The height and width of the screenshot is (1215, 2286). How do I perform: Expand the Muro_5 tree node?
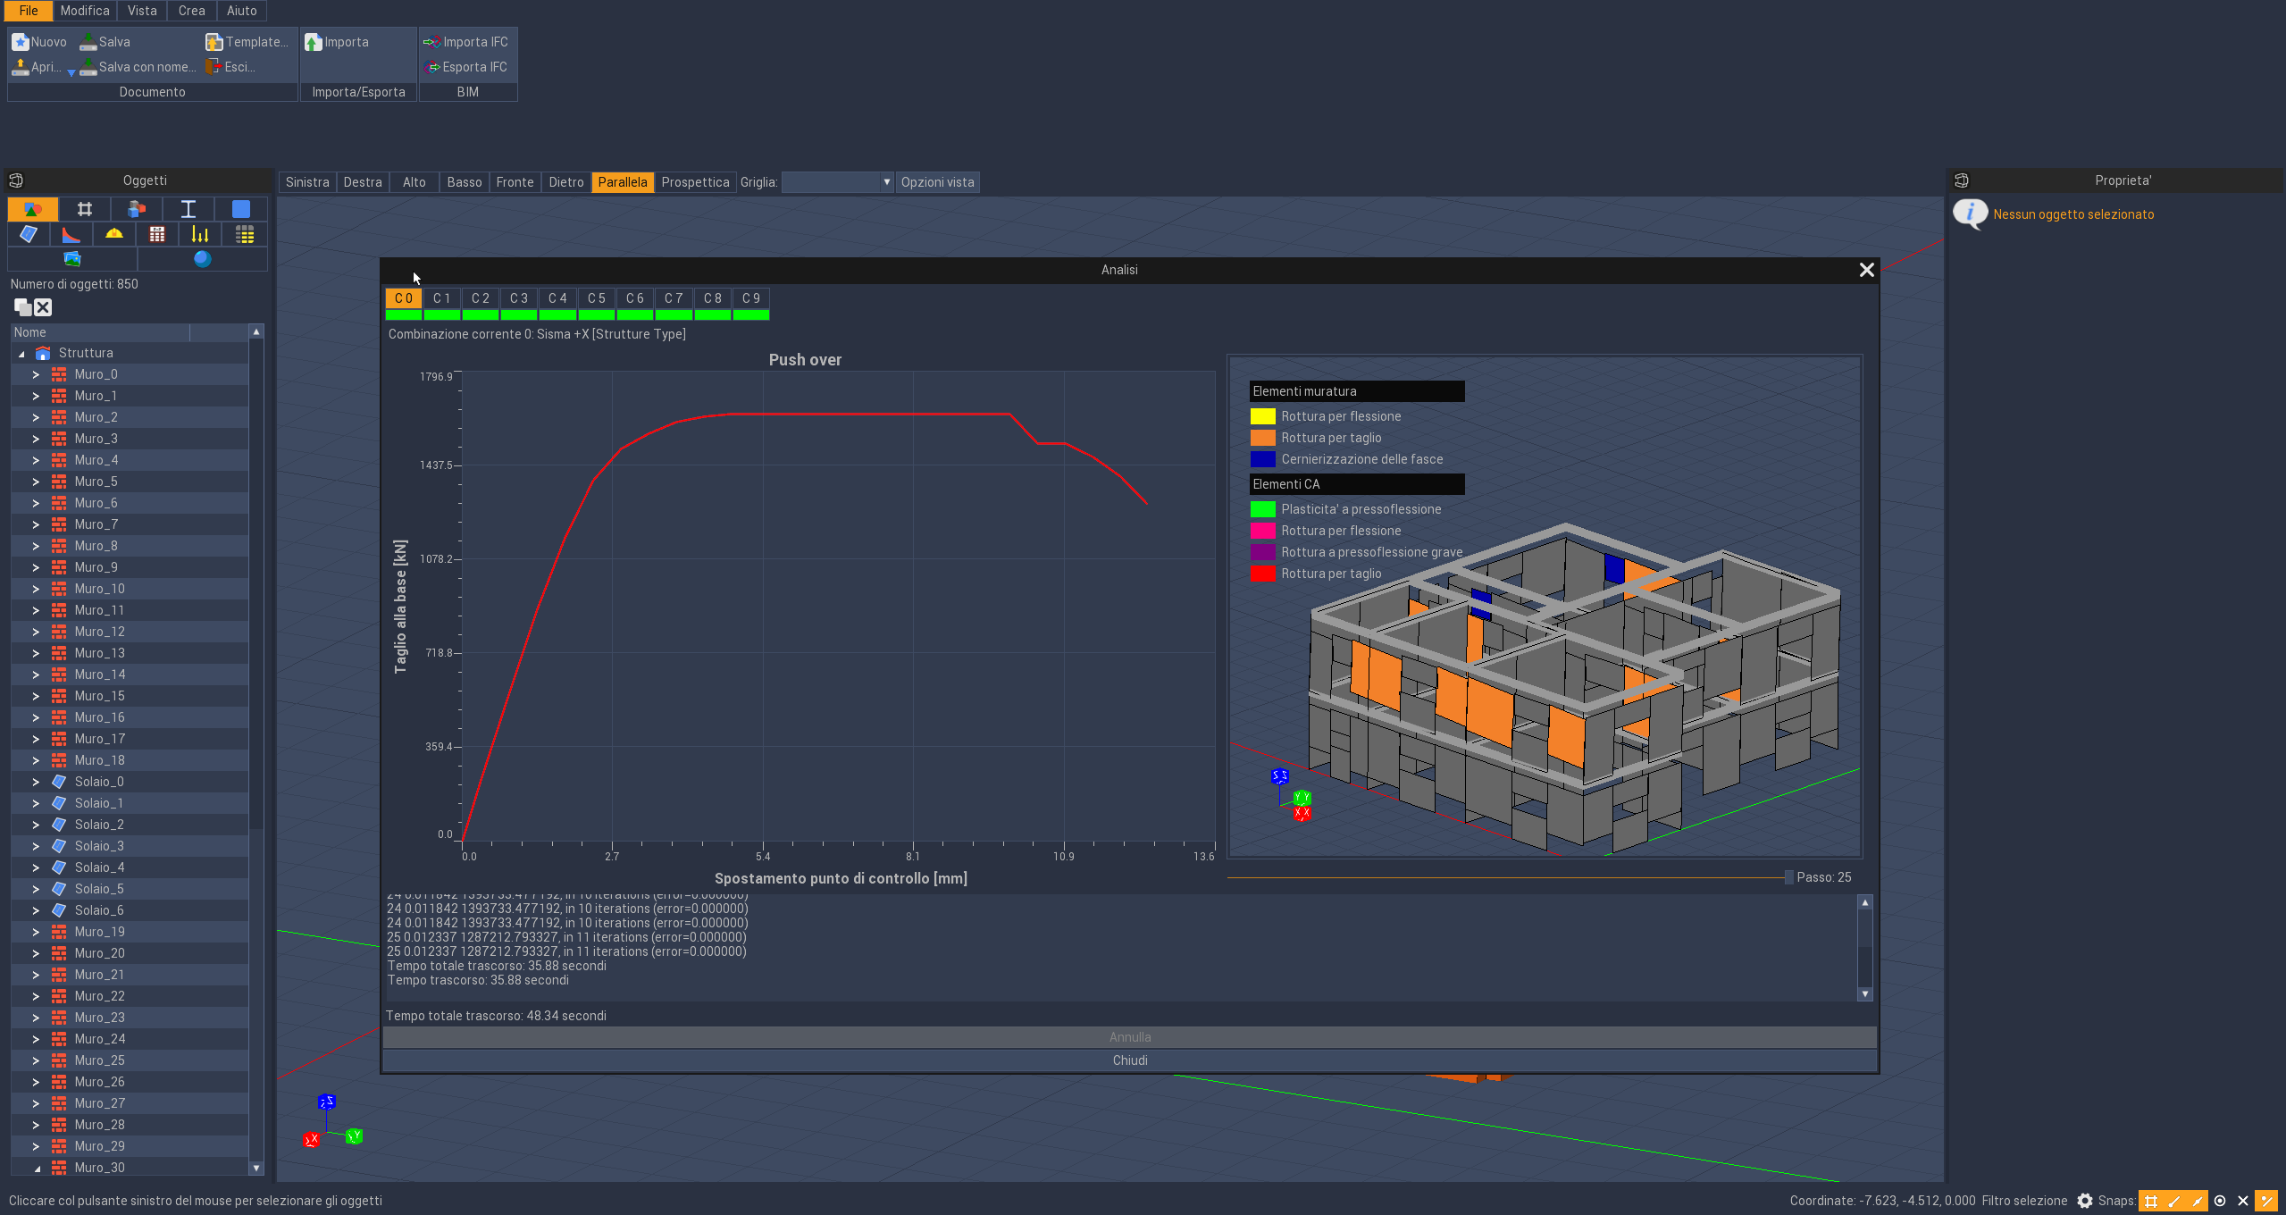(36, 482)
